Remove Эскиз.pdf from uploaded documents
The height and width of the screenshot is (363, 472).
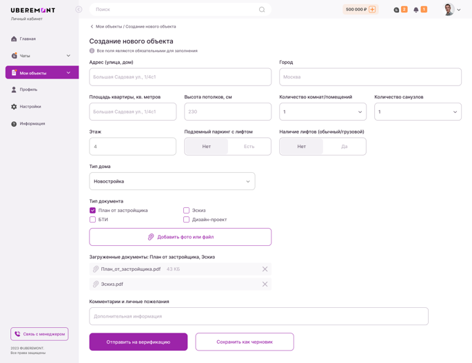pyautogui.click(x=265, y=284)
